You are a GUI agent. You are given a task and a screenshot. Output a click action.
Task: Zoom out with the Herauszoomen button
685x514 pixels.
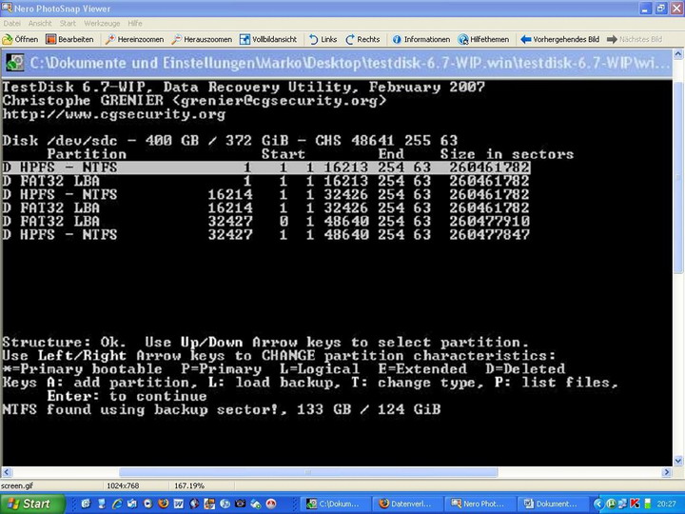202,39
